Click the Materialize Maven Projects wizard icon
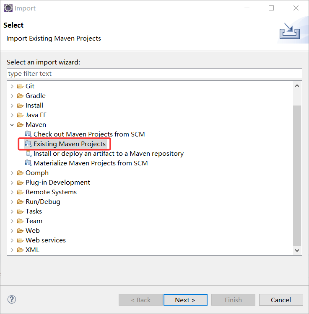 [28, 163]
